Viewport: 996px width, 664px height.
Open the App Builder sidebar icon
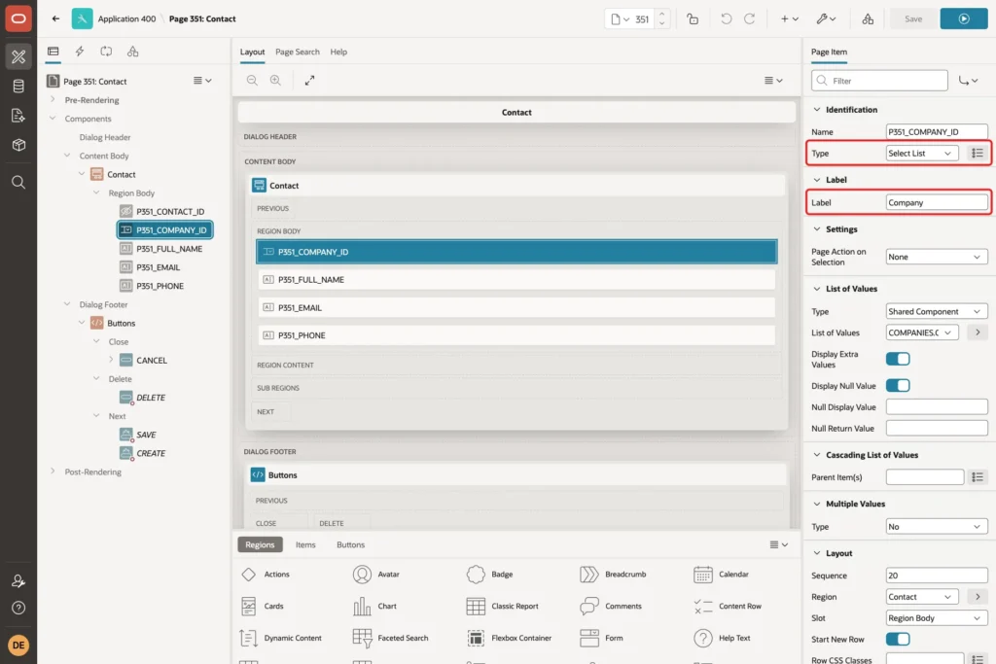[x=18, y=56]
